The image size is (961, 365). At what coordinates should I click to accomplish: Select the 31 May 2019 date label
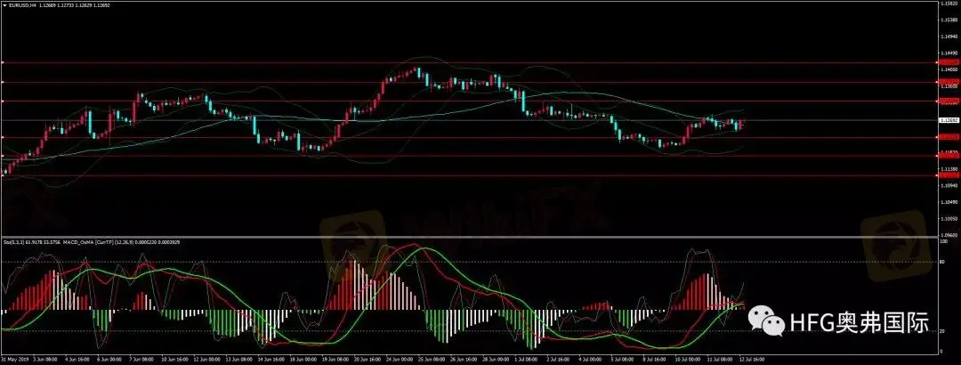point(15,359)
